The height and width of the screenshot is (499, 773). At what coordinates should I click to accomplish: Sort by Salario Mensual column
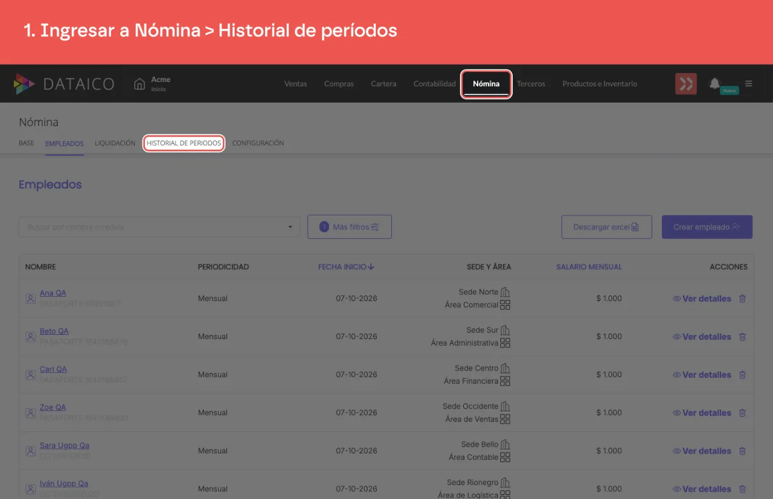point(589,267)
